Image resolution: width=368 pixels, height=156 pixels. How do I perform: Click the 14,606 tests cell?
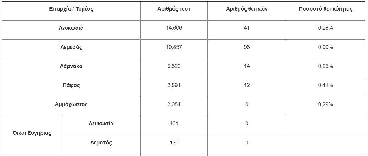(x=174, y=28)
